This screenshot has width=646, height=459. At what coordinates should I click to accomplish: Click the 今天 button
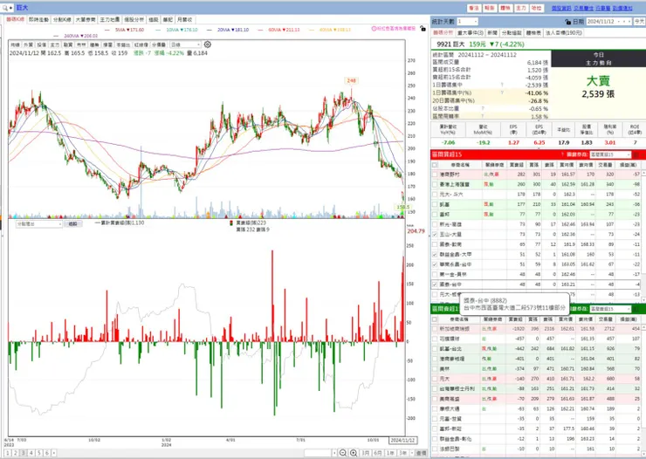point(639,22)
